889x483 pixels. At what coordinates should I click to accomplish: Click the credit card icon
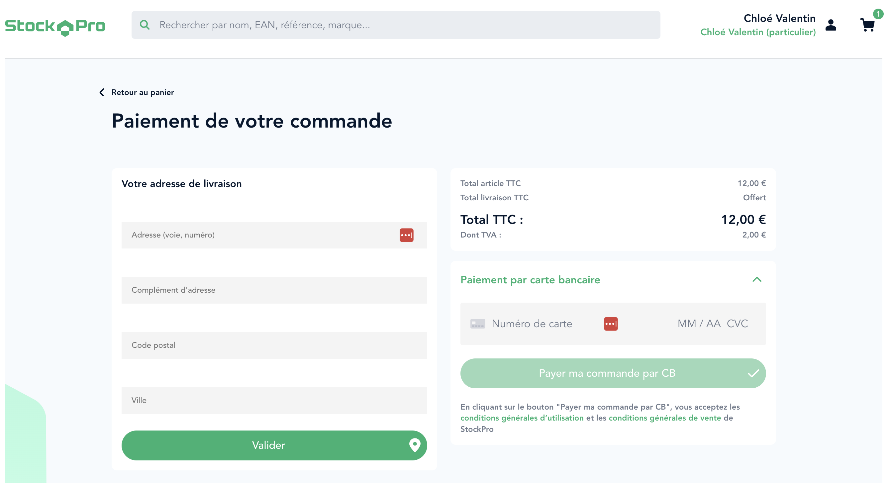pyautogui.click(x=477, y=324)
